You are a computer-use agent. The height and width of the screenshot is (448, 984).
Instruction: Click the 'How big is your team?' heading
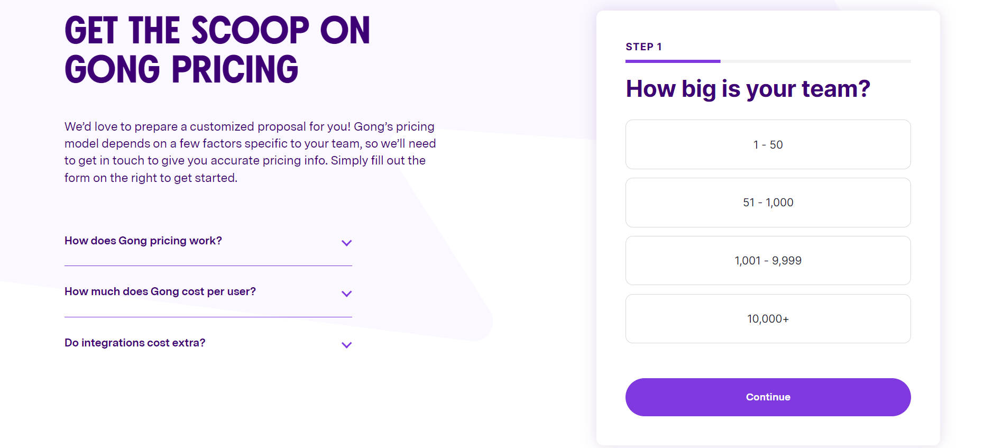[x=748, y=88]
